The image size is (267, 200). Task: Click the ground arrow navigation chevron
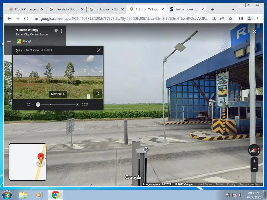[155, 140]
